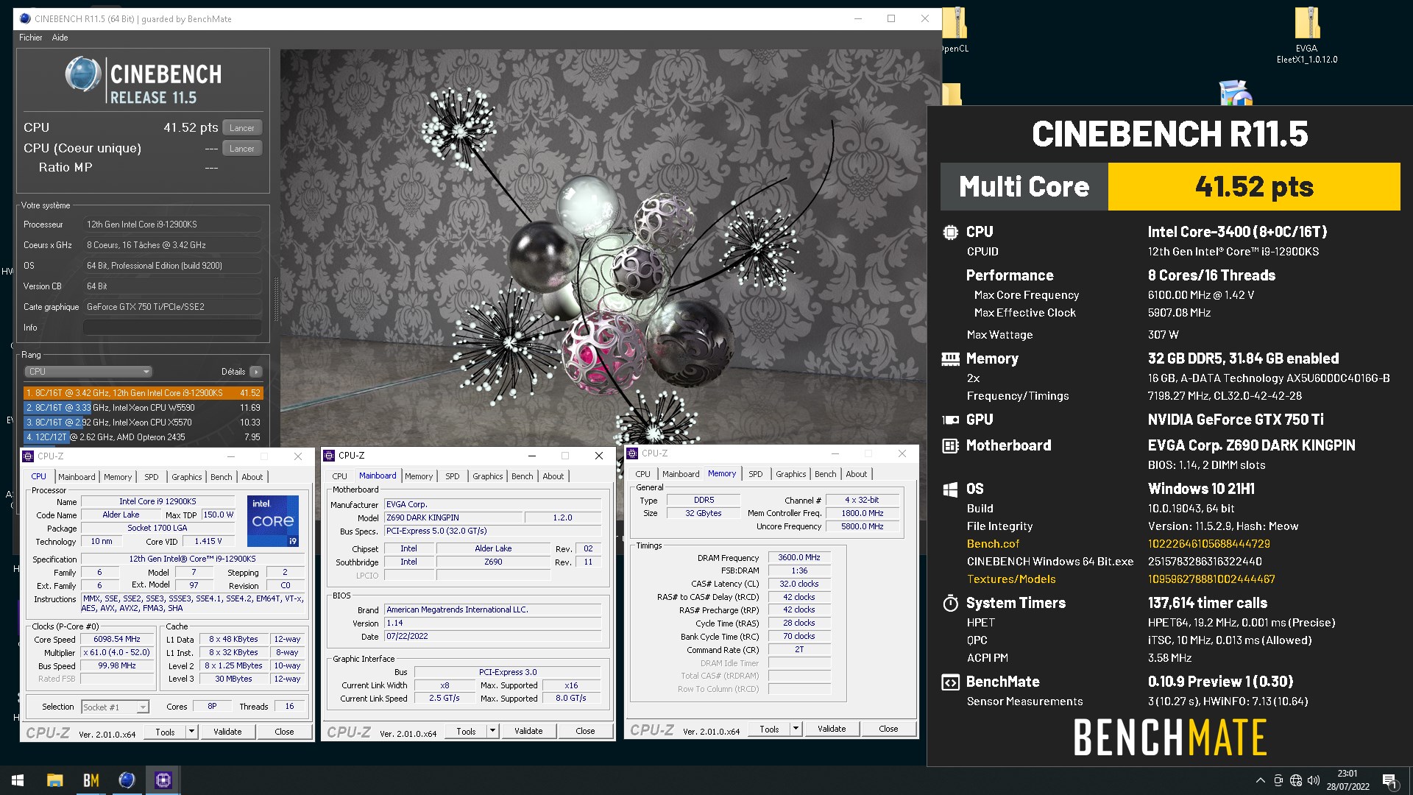This screenshot has height=795, width=1413.
Task: Click the Windows OS icon in BenchMate panel
Action: click(x=950, y=490)
